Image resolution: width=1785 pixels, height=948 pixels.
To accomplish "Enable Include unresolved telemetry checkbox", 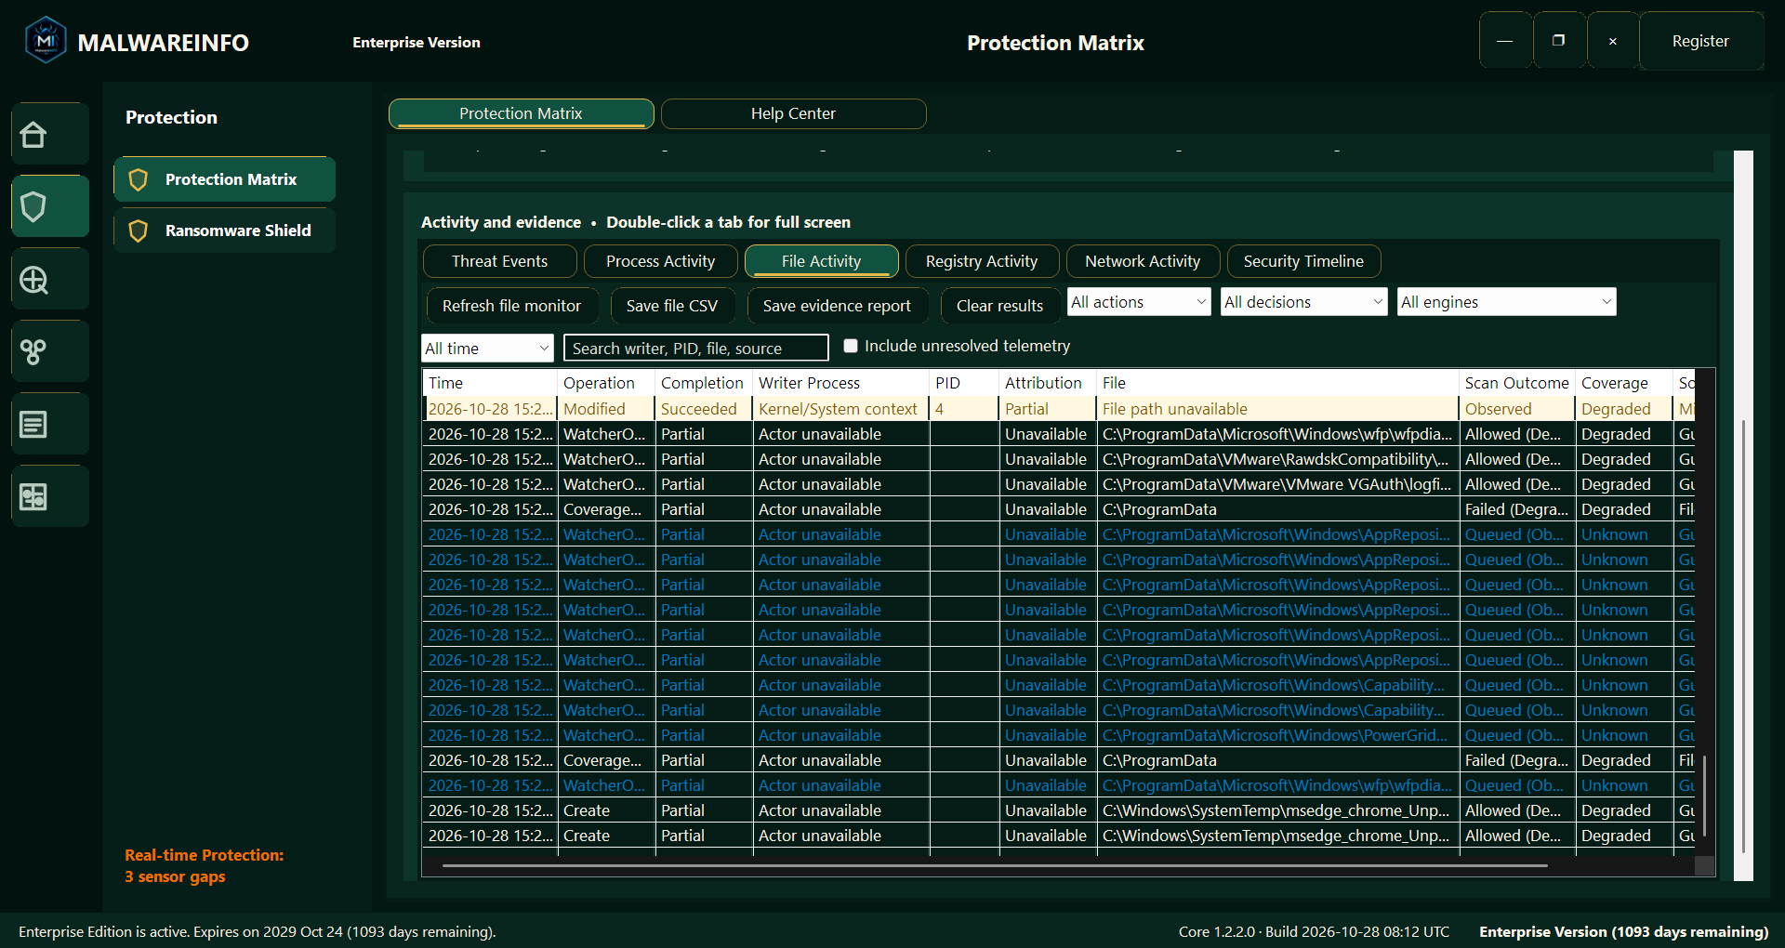I will tap(850, 346).
